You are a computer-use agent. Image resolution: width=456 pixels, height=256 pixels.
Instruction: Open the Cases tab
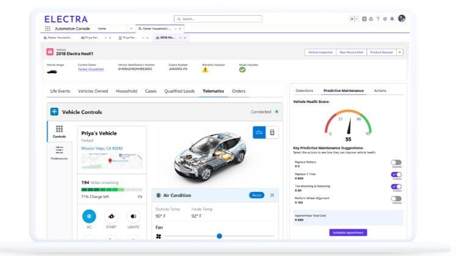click(x=151, y=91)
